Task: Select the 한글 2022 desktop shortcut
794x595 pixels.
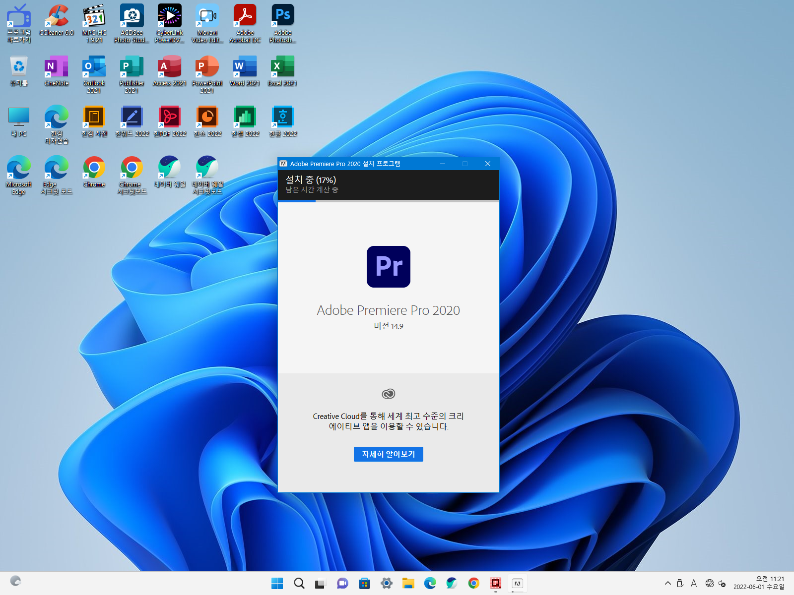Action: tap(283, 121)
